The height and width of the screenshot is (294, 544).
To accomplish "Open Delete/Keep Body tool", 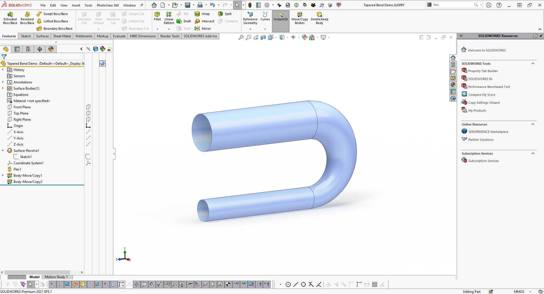I will point(319,18).
